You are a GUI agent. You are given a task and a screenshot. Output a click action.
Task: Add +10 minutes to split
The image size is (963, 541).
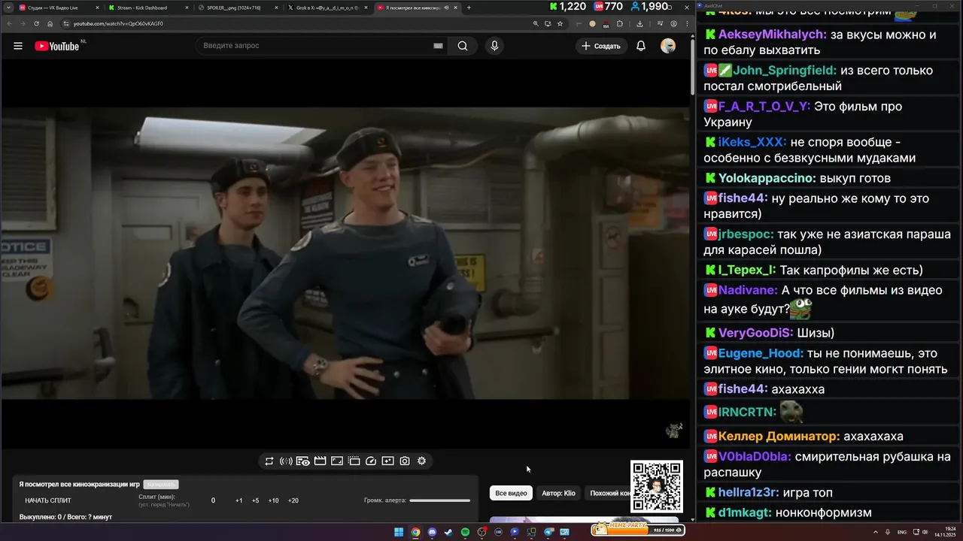click(274, 500)
